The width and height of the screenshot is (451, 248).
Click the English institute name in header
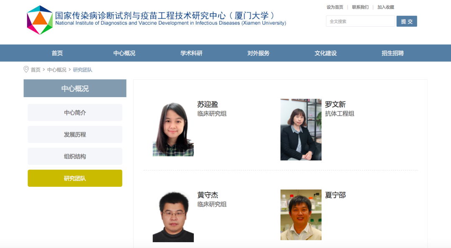point(170,23)
